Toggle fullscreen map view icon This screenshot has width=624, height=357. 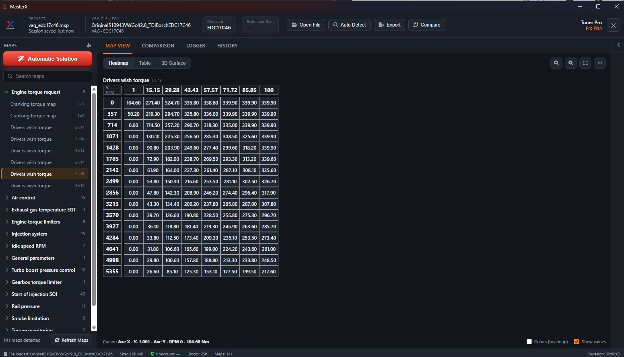point(585,63)
